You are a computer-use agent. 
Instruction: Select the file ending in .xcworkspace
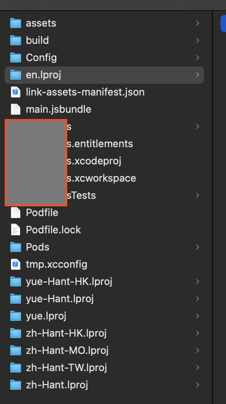104,178
